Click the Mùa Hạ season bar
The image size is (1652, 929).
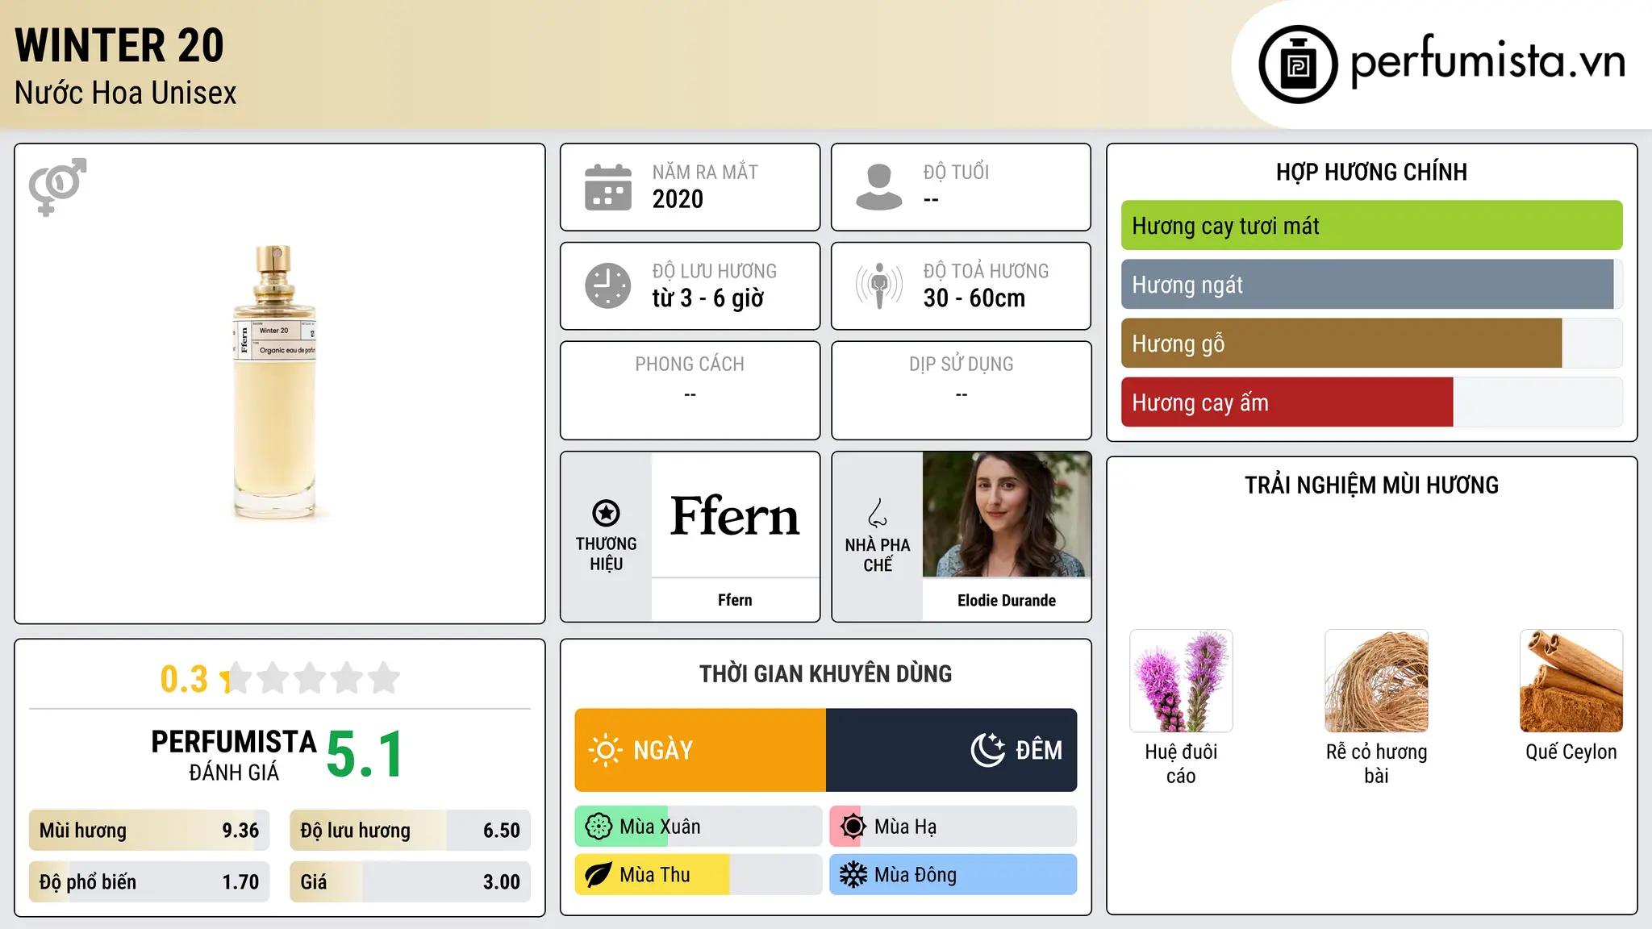point(953,827)
